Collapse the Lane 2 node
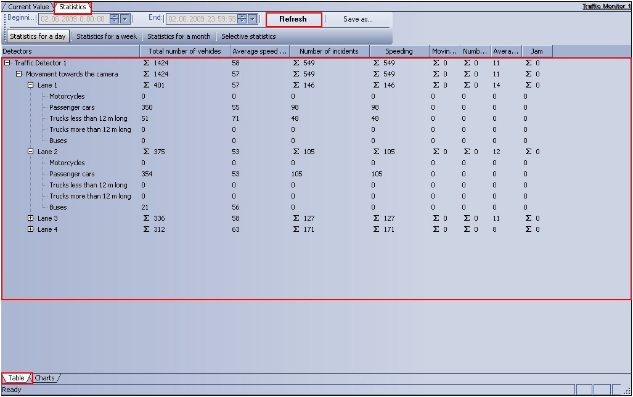The image size is (633, 397). (31, 152)
